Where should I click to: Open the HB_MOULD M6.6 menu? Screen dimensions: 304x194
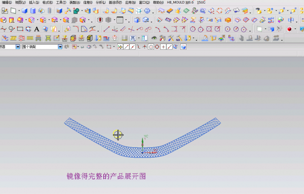[180, 3]
